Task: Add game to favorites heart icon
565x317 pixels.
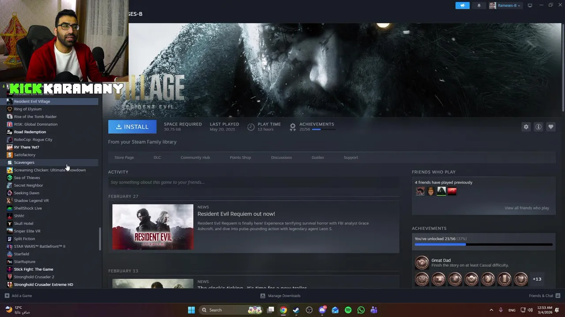Action: click(550, 127)
